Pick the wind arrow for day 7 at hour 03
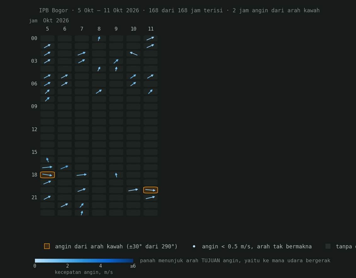Screen dimensions: 356x278 coord(82,61)
